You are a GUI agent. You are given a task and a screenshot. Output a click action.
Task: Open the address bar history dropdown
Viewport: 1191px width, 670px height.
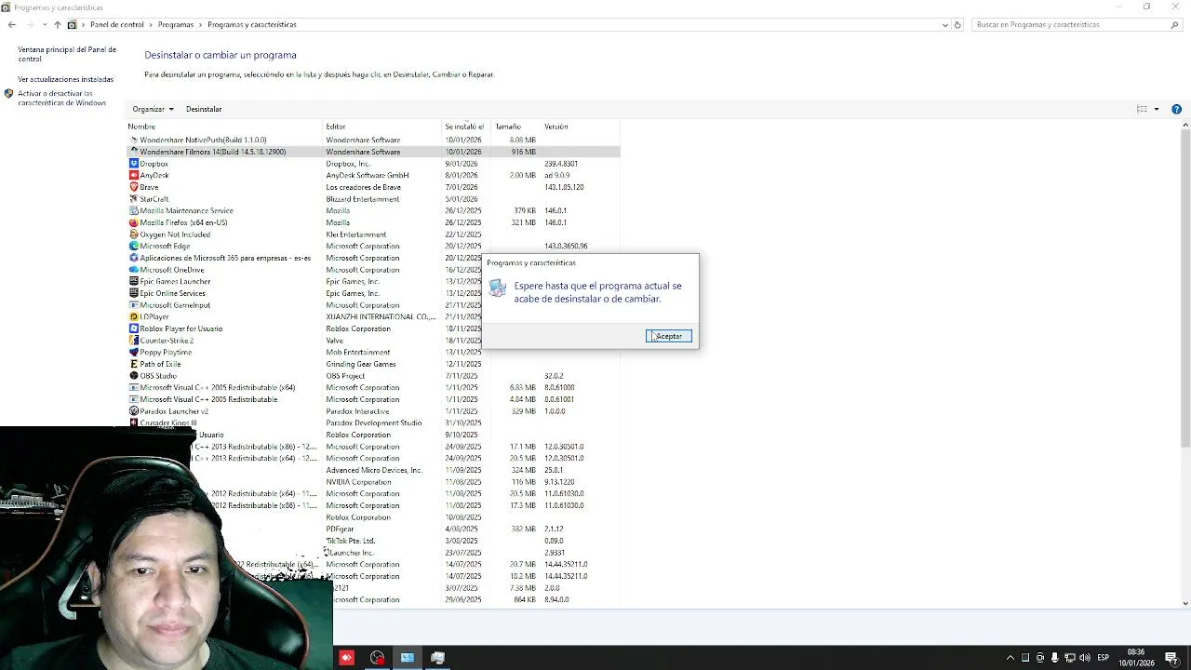coord(945,25)
